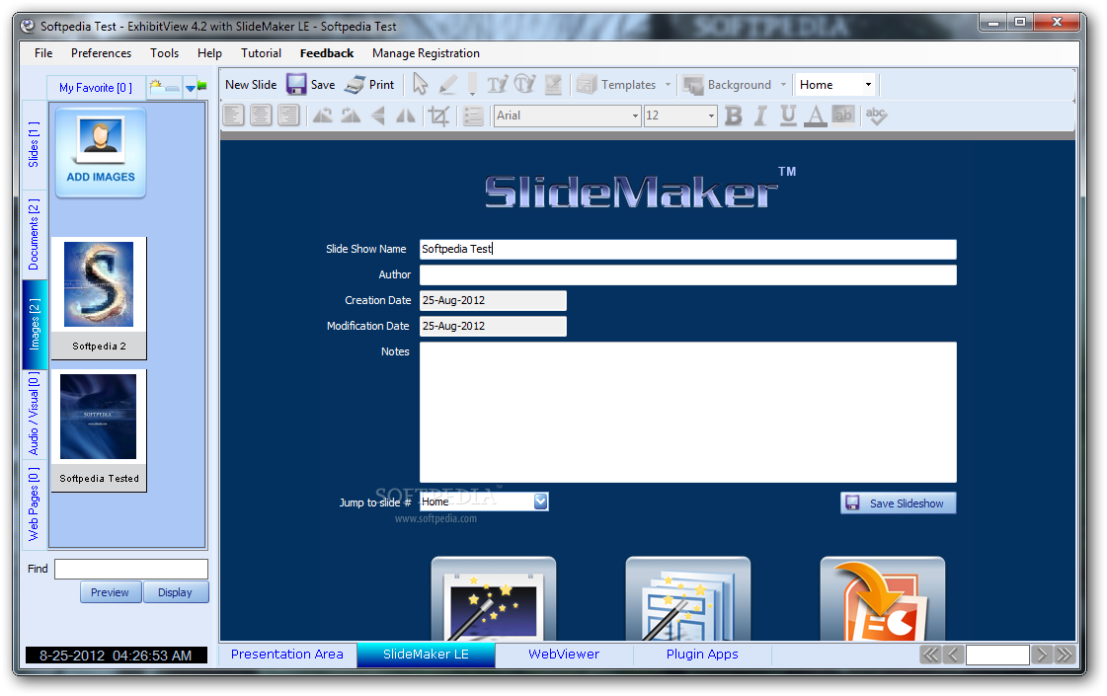
Task: Select the Softpedia Tested image thumbnail
Action: point(99,429)
